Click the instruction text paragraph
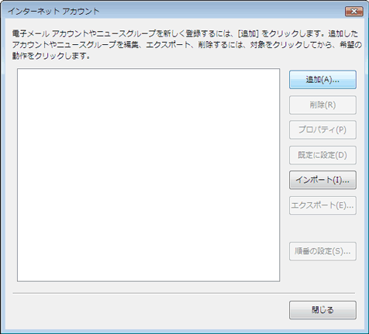369x334 pixels. point(187,44)
